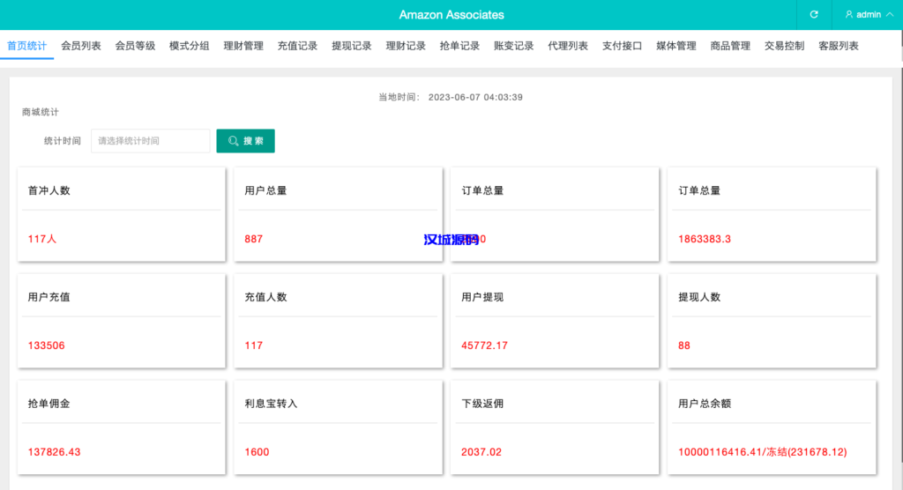The image size is (903, 490).
Task: Go to the 模式分组 tab
Action: click(x=190, y=46)
